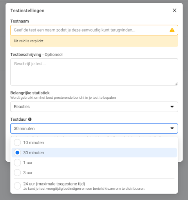Choose the '10 minuten' option text
Screen dimensions: 188x200
34,143
